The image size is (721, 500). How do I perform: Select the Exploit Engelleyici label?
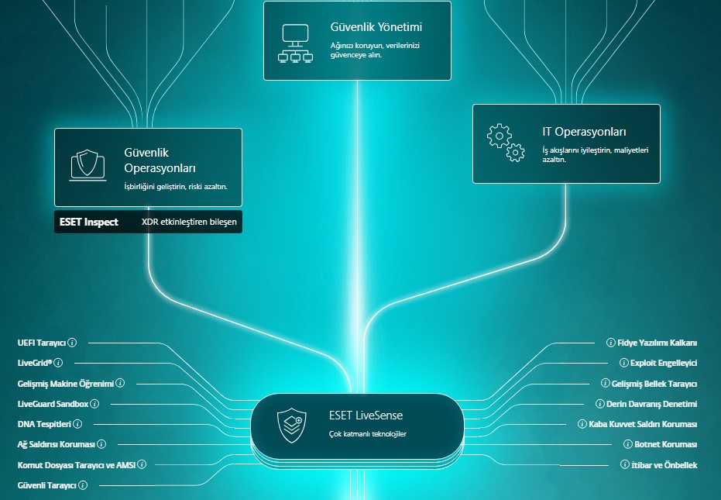click(x=664, y=364)
